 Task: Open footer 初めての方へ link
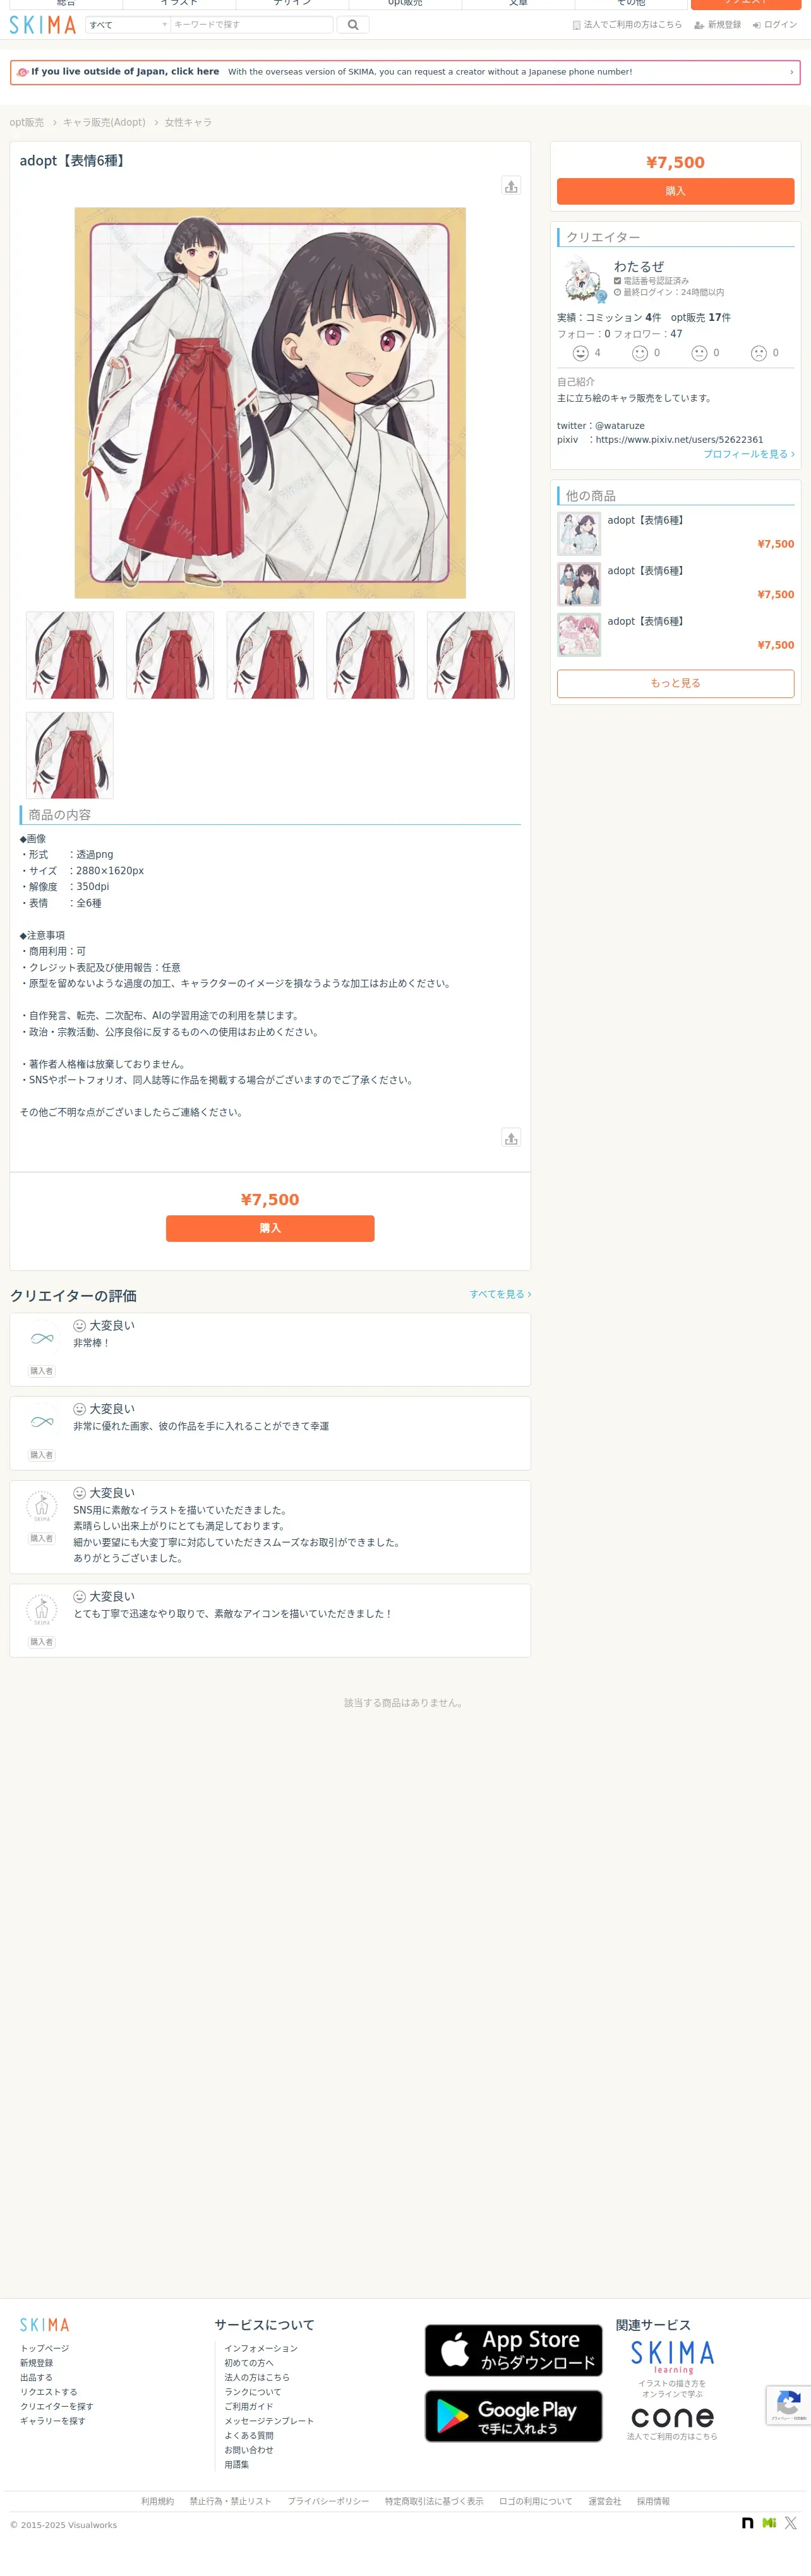coord(249,2363)
